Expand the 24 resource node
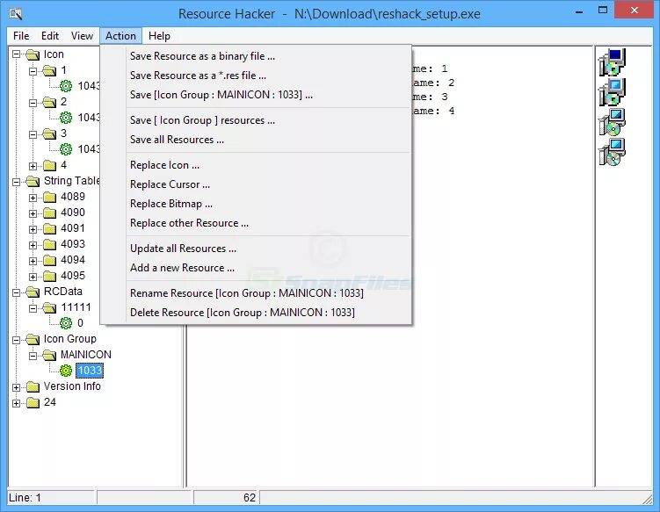Image resolution: width=660 pixels, height=512 pixels. (x=16, y=403)
